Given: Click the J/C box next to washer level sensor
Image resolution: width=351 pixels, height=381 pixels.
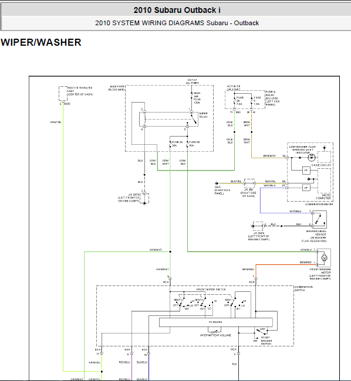Looking at the screenshot, I should (x=258, y=226).
